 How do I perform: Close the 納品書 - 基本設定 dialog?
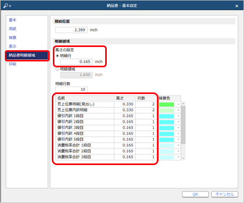click(x=237, y=6)
